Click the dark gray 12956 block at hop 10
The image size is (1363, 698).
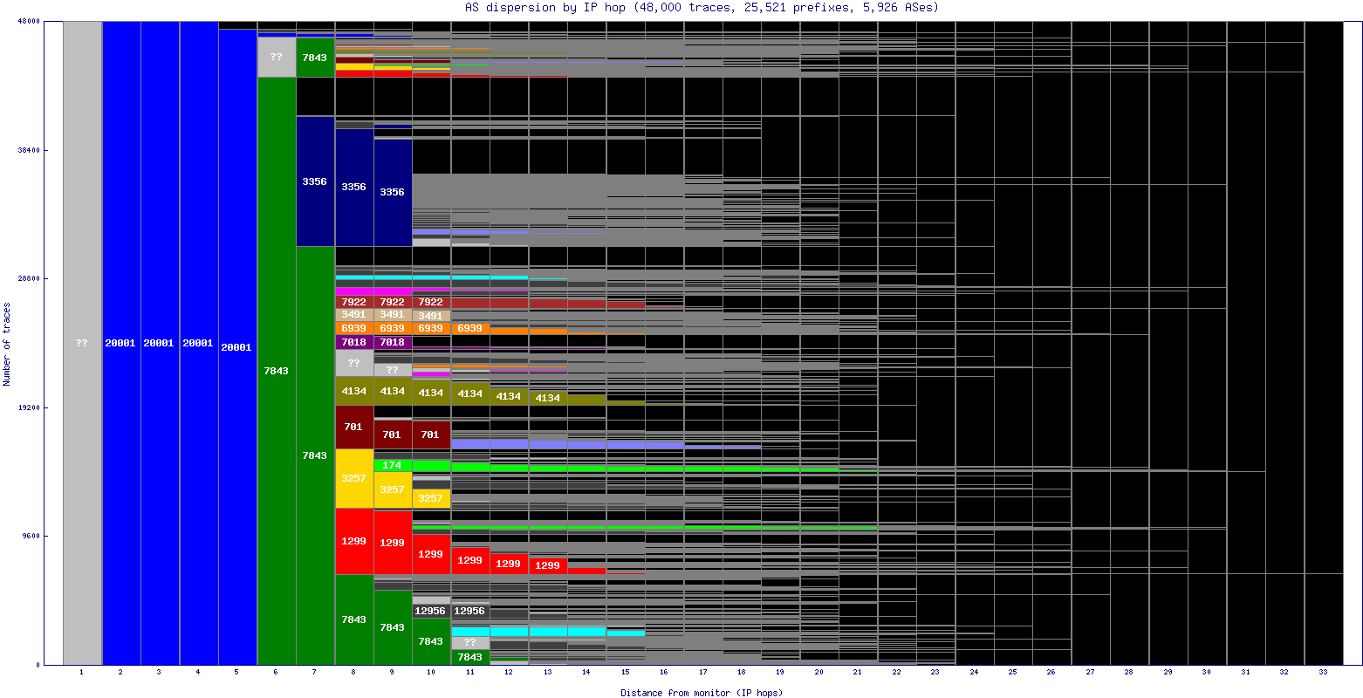pyautogui.click(x=431, y=611)
